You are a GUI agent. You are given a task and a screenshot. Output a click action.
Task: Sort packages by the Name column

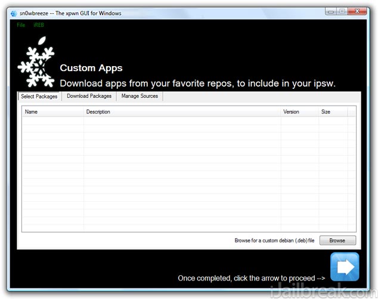(x=53, y=112)
